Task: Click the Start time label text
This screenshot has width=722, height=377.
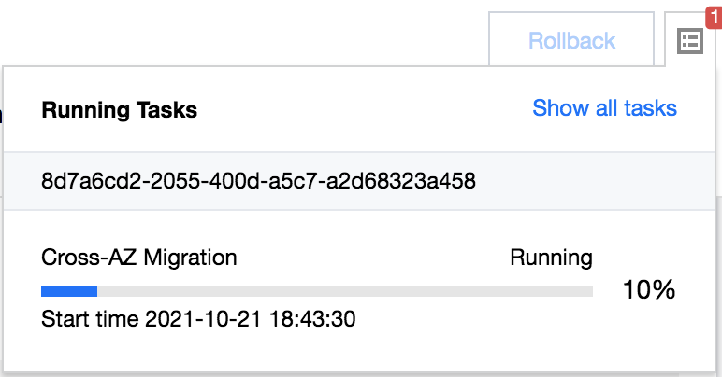Action: [91, 319]
